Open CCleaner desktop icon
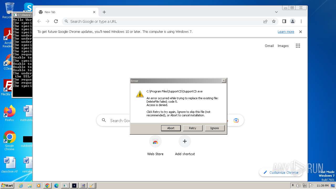This screenshot has height=189, width=336. coord(8,62)
